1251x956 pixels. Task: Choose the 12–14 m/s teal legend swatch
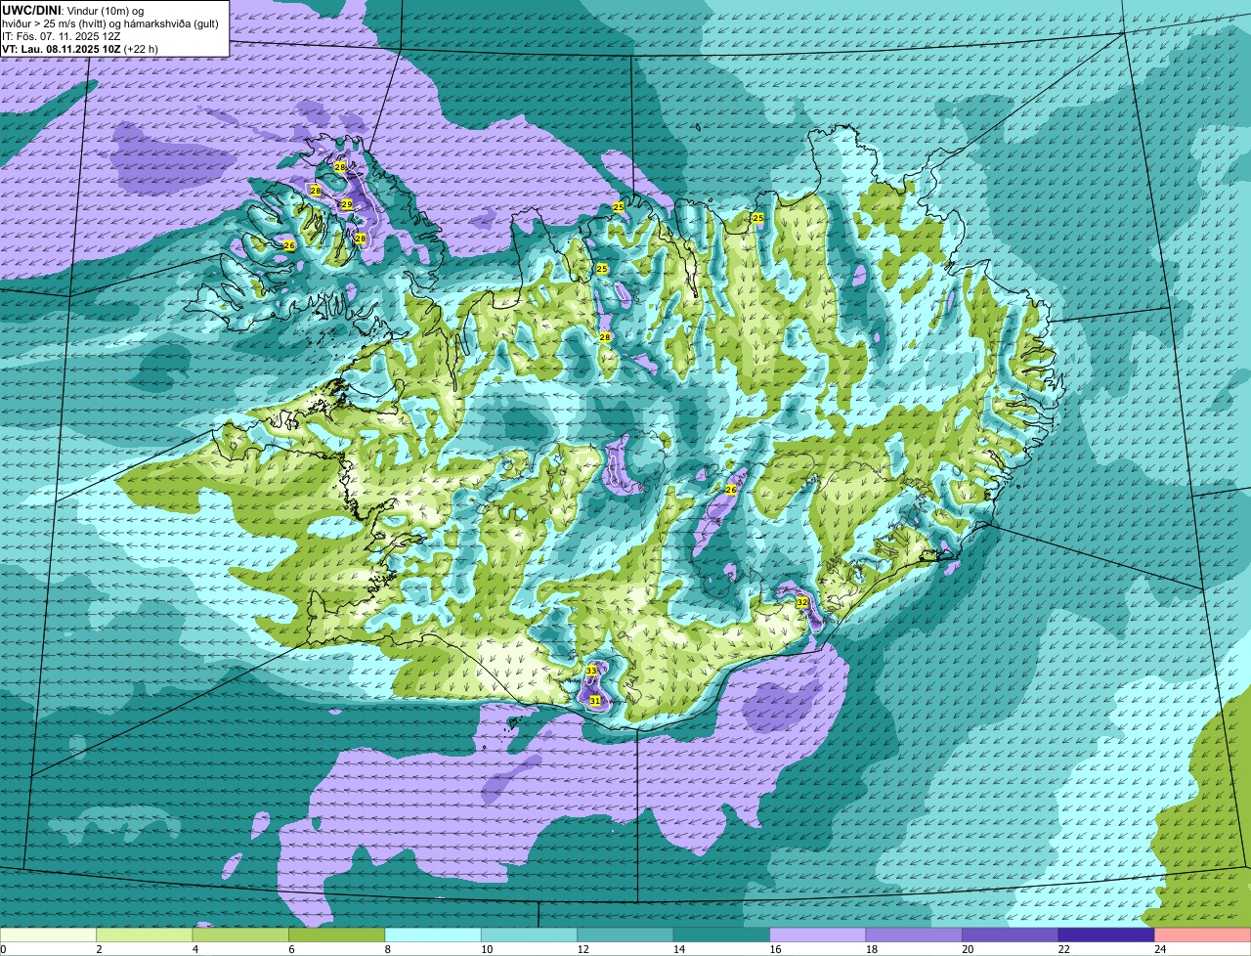point(625,934)
